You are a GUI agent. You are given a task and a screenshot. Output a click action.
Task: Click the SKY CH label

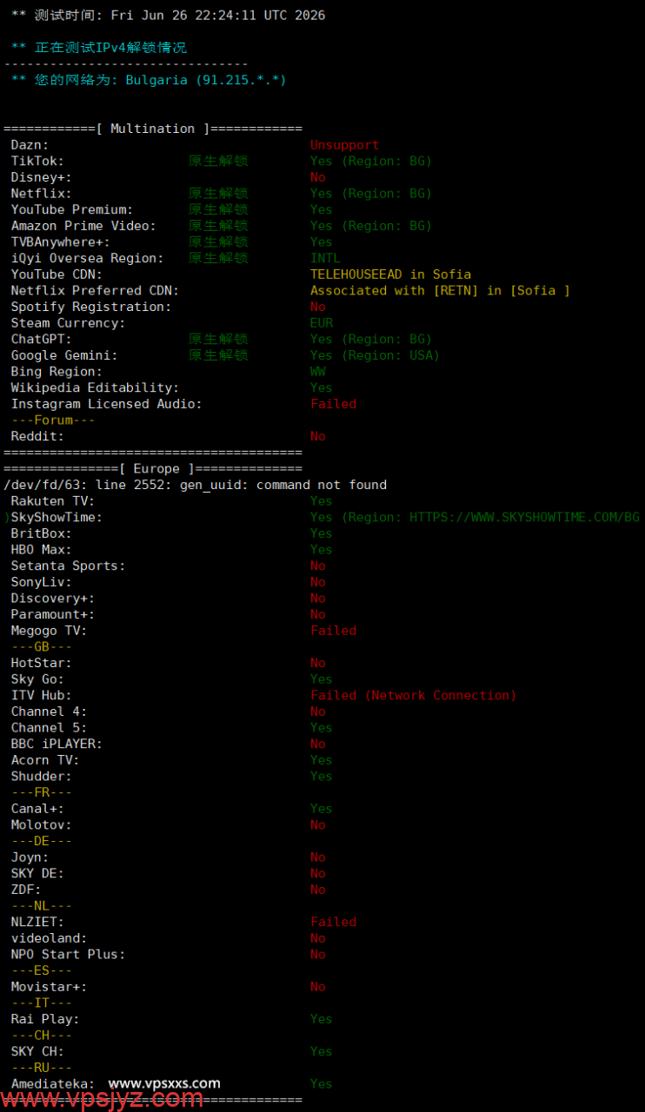(37, 1051)
